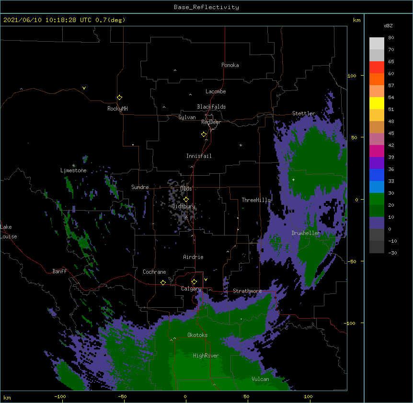This screenshot has width=413, height=403.
Task: Select the Airdrie label
Action: tap(194, 257)
